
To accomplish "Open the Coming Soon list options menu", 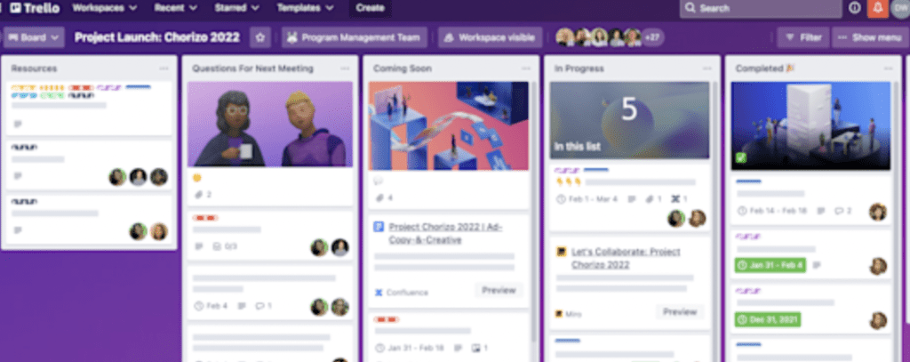I will (526, 68).
